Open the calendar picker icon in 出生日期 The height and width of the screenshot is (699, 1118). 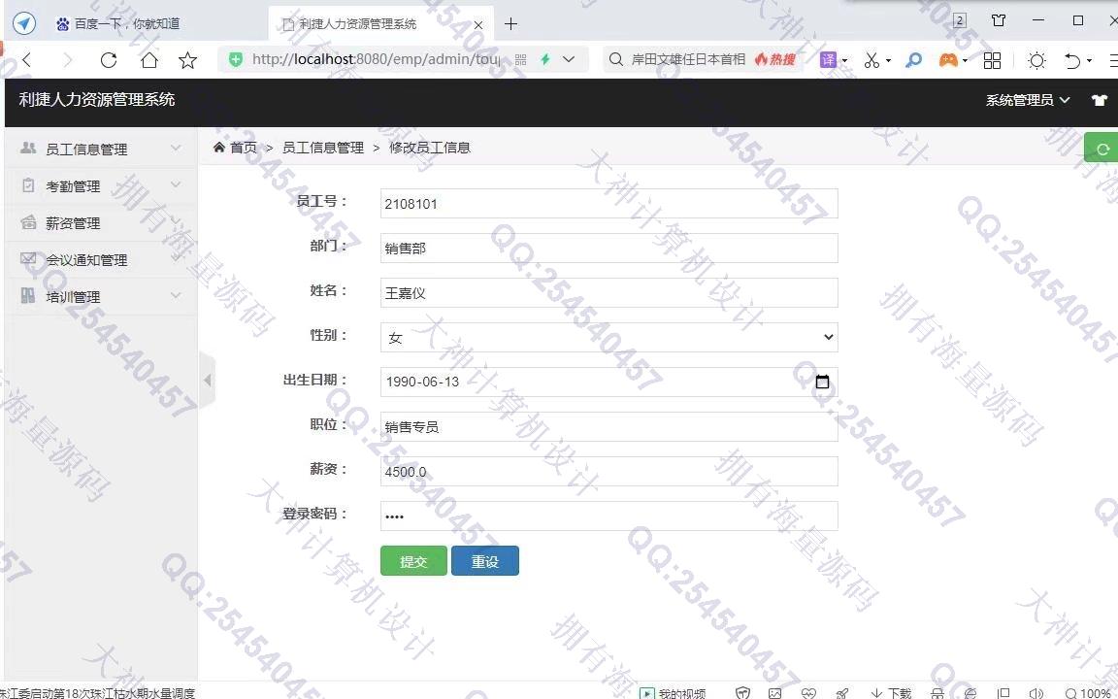coord(822,382)
